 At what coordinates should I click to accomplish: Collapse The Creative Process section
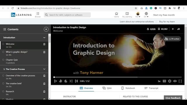pos(44,69)
